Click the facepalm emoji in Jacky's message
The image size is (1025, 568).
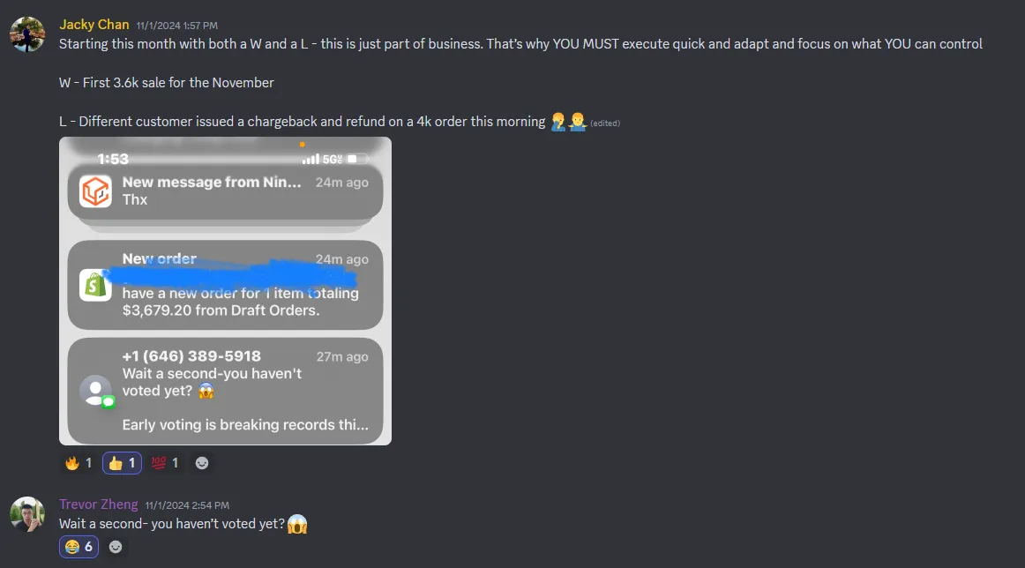(557, 122)
